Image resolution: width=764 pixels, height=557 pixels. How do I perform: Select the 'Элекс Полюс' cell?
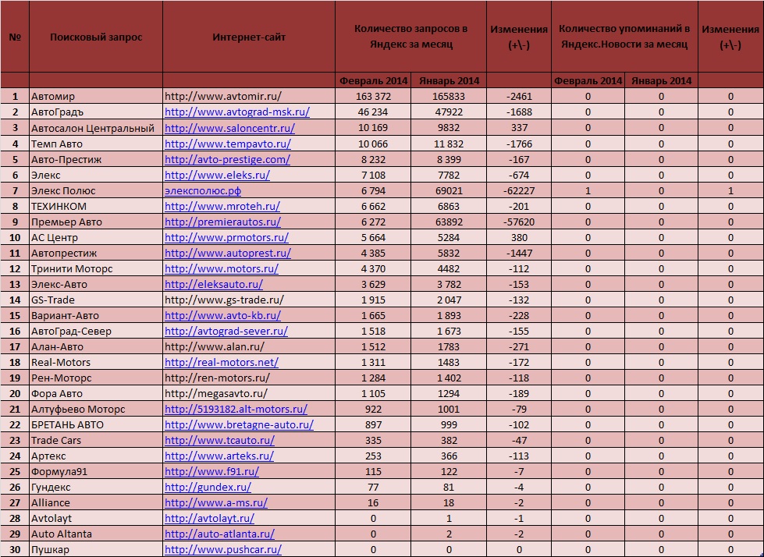click(x=96, y=191)
